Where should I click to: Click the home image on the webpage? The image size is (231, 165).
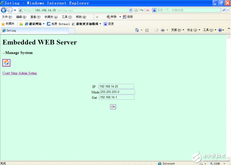(6, 63)
